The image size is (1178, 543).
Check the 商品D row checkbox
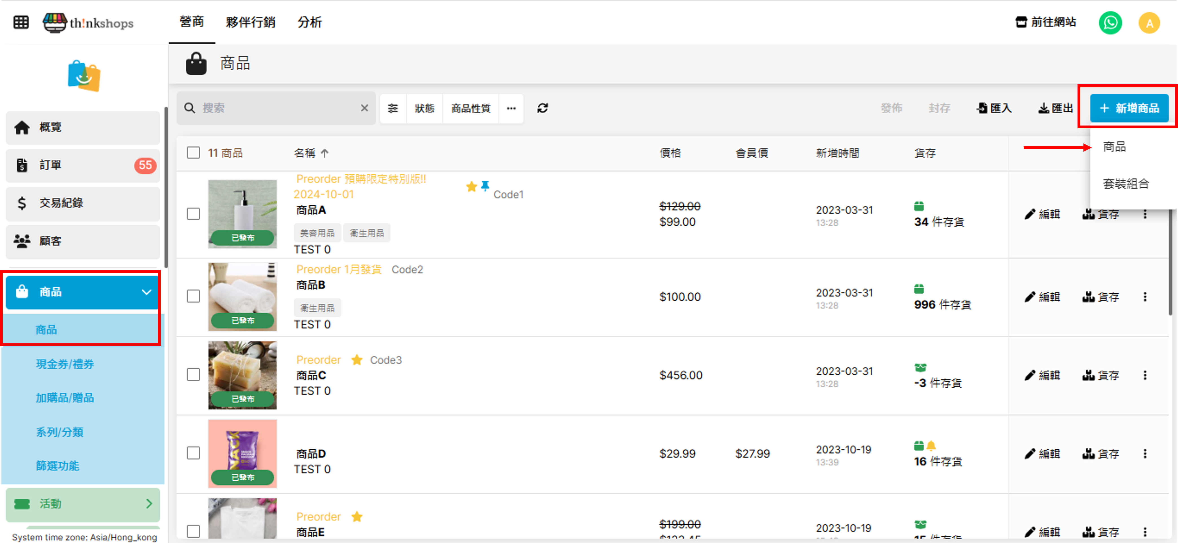pyautogui.click(x=193, y=453)
